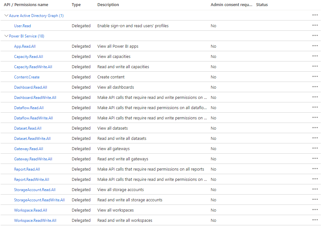Image resolution: width=325 pixels, height=233 pixels.
Task: Open the Azure Active Directory Graph (1) link
Action: pyautogui.click(x=36, y=16)
